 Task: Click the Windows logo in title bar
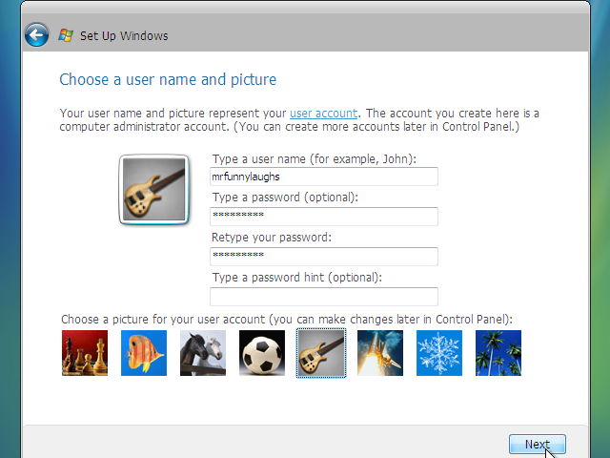tap(66, 36)
